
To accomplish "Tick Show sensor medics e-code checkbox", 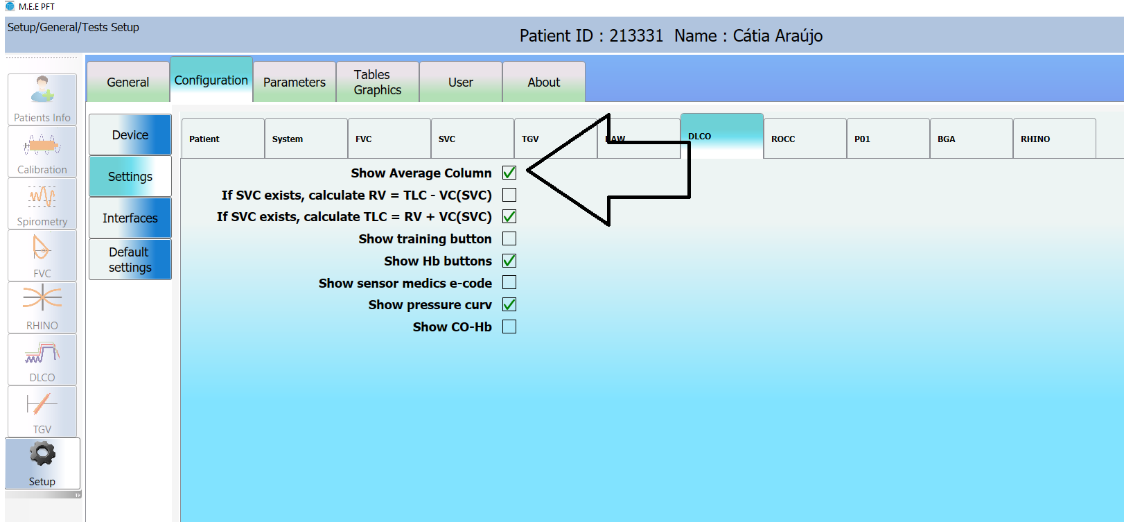I will [x=509, y=283].
